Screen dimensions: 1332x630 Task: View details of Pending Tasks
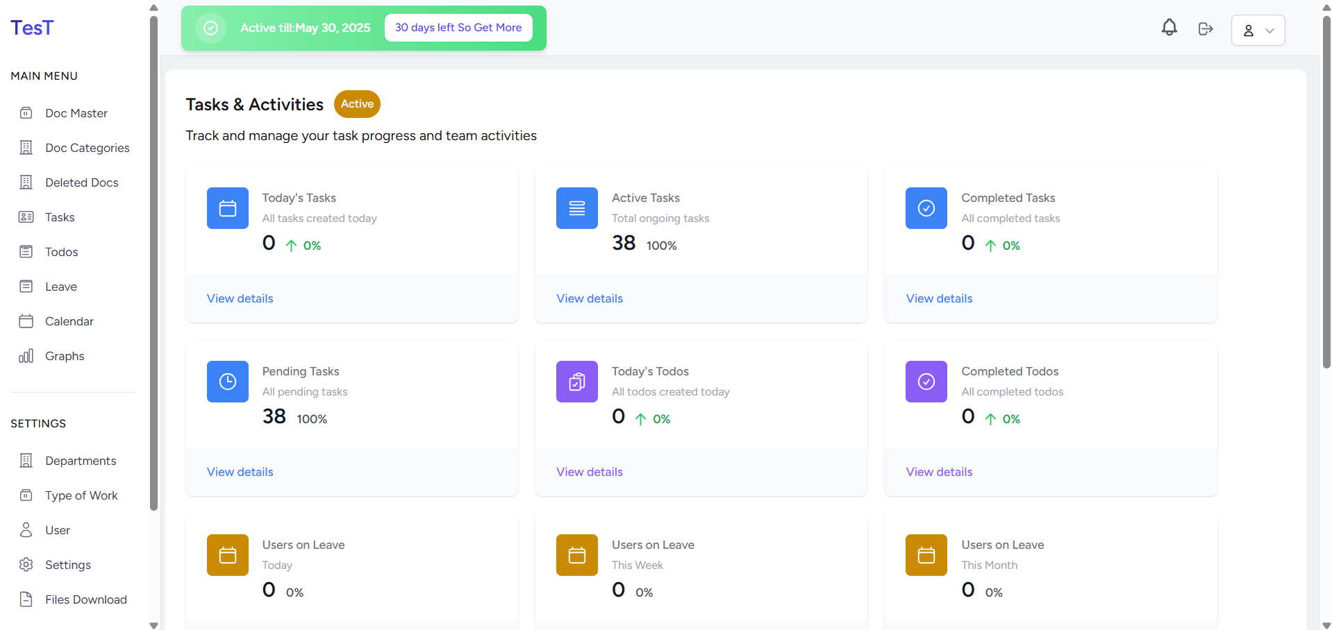pos(240,472)
